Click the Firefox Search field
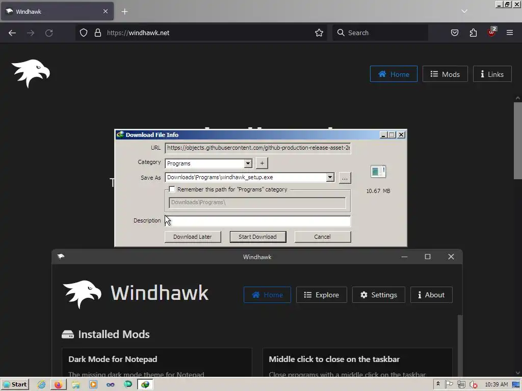Screen dimensions: 522x391 coord(380,33)
